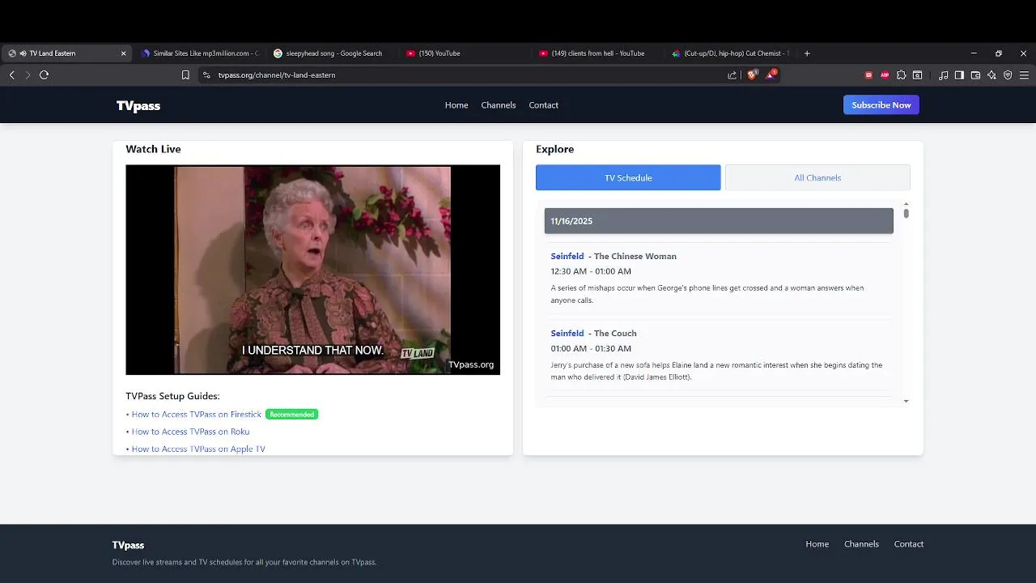Click the footer TVpass logo

(128, 545)
